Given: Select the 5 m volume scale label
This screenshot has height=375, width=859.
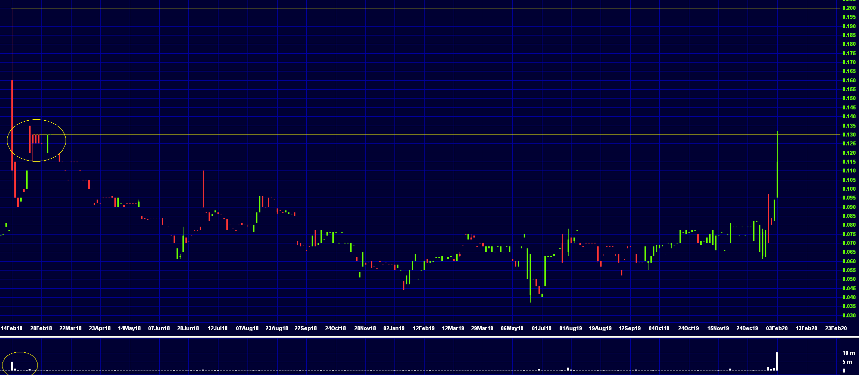Looking at the screenshot, I should coord(847,362).
